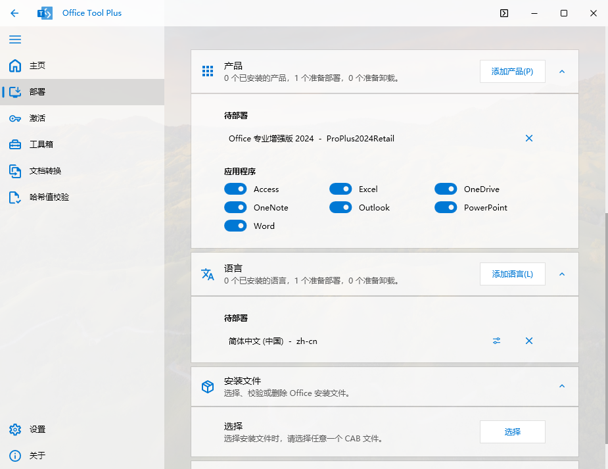The height and width of the screenshot is (469, 608).
Task: Toggle the OneNote application switch
Action: (x=235, y=207)
